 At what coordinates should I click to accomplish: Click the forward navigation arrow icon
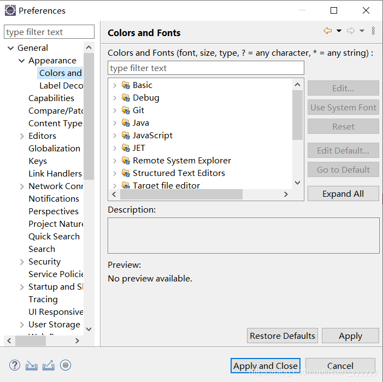pos(351,31)
